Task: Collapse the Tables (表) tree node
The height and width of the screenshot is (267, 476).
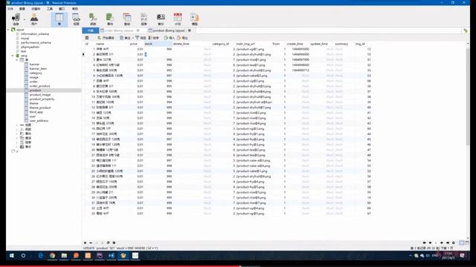Action: pos(17,60)
